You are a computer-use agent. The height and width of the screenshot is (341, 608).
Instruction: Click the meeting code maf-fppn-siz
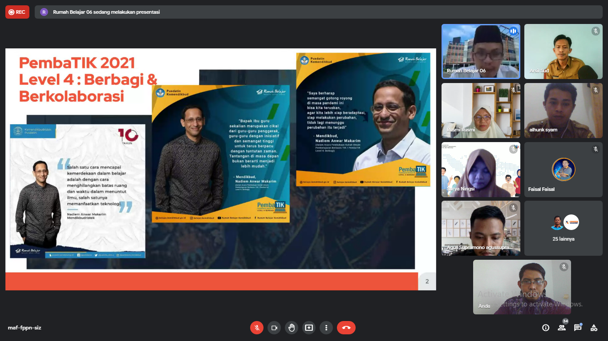coord(24,328)
